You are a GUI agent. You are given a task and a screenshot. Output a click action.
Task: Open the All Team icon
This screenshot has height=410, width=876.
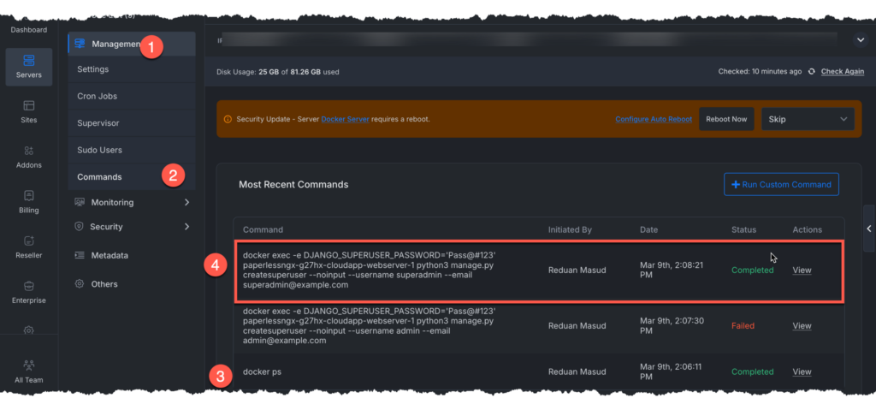28,365
